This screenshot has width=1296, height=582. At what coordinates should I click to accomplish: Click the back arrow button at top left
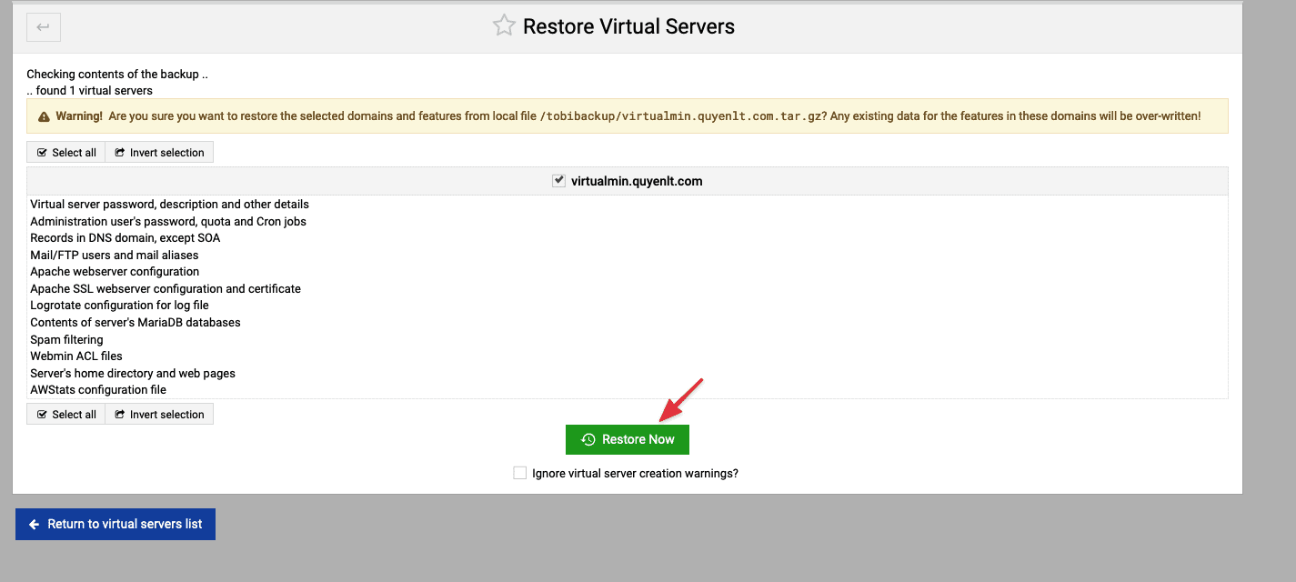[x=44, y=27]
